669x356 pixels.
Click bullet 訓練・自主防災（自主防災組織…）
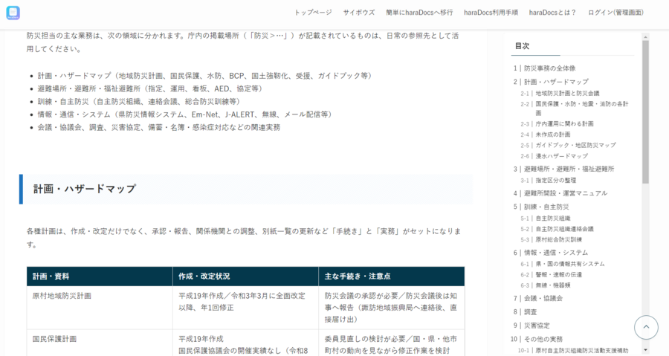pyautogui.click(x=139, y=102)
